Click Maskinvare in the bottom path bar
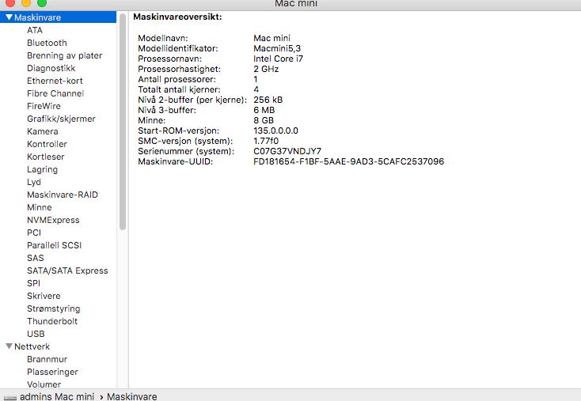The image size is (581, 401). 132,396
